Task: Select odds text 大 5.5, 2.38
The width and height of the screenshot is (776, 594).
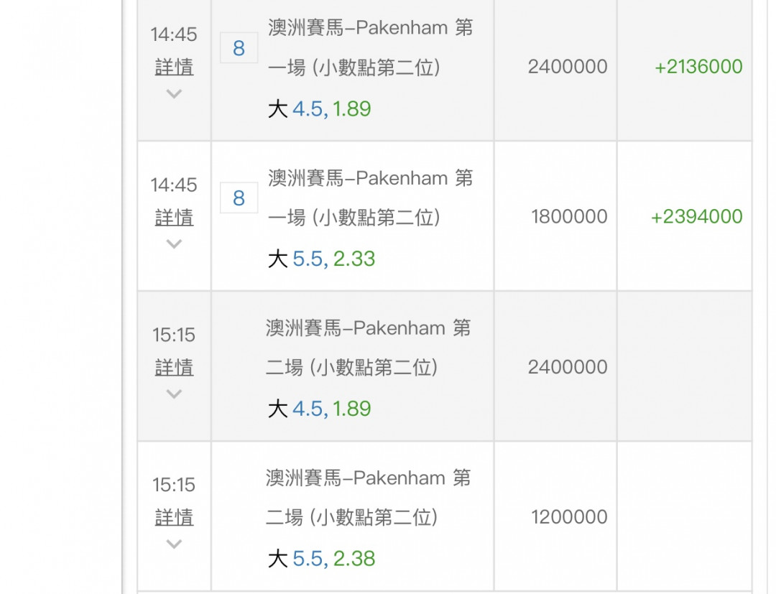Action: [321, 559]
